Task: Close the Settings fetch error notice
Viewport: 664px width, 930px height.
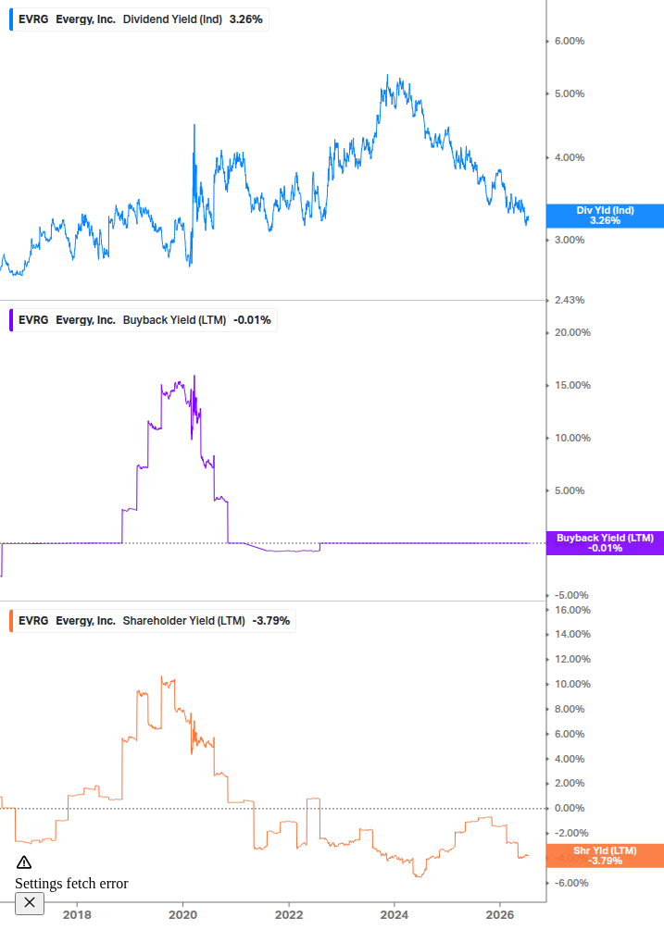Action: pos(29,903)
